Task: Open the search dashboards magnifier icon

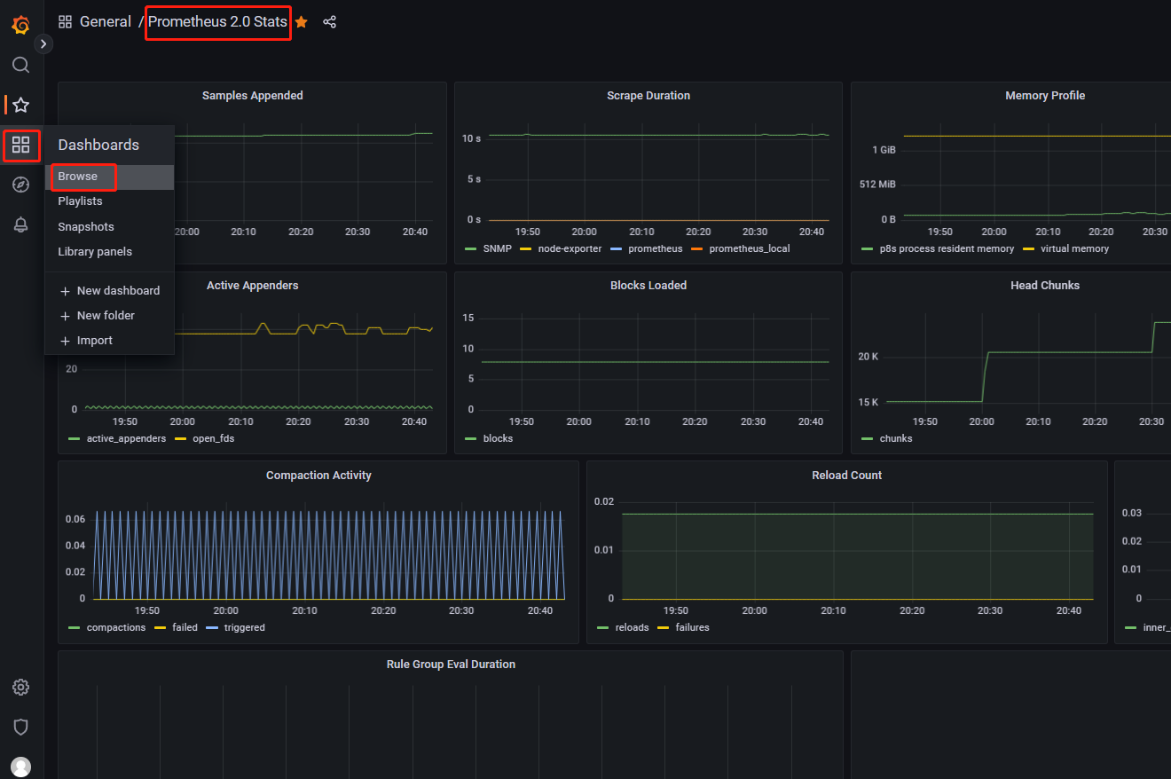Action: point(21,65)
